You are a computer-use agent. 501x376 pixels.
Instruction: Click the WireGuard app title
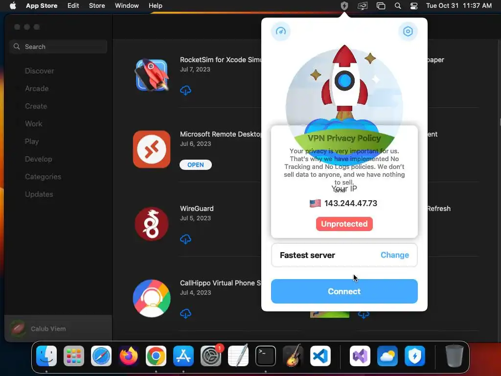pos(197,209)
